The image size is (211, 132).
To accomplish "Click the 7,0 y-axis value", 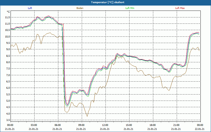I will (x=8, y=75).
